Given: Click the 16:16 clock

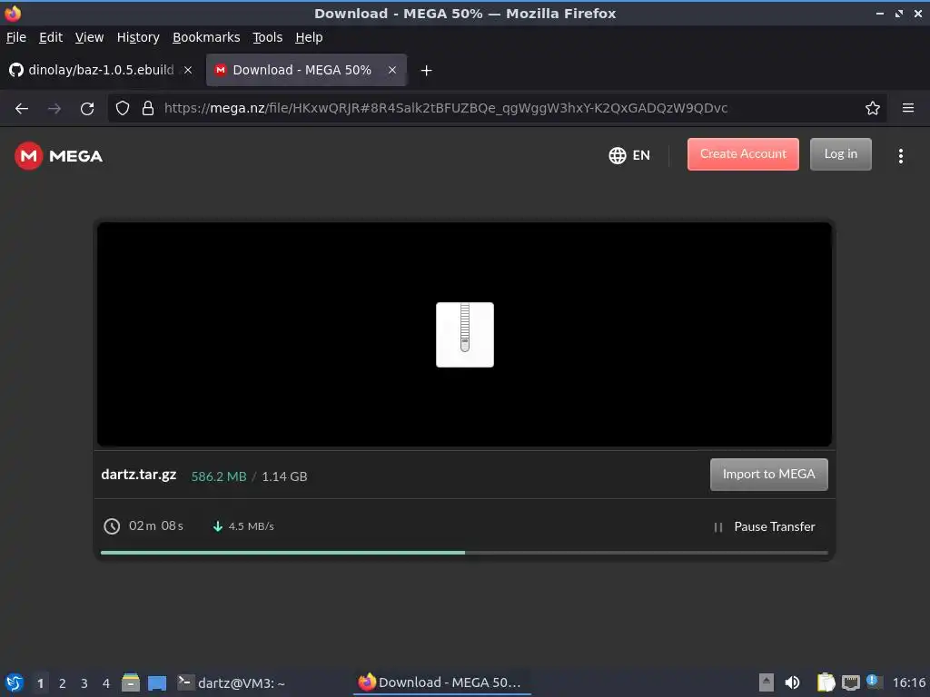Looking at the screenshot, I should click(908, 682).
